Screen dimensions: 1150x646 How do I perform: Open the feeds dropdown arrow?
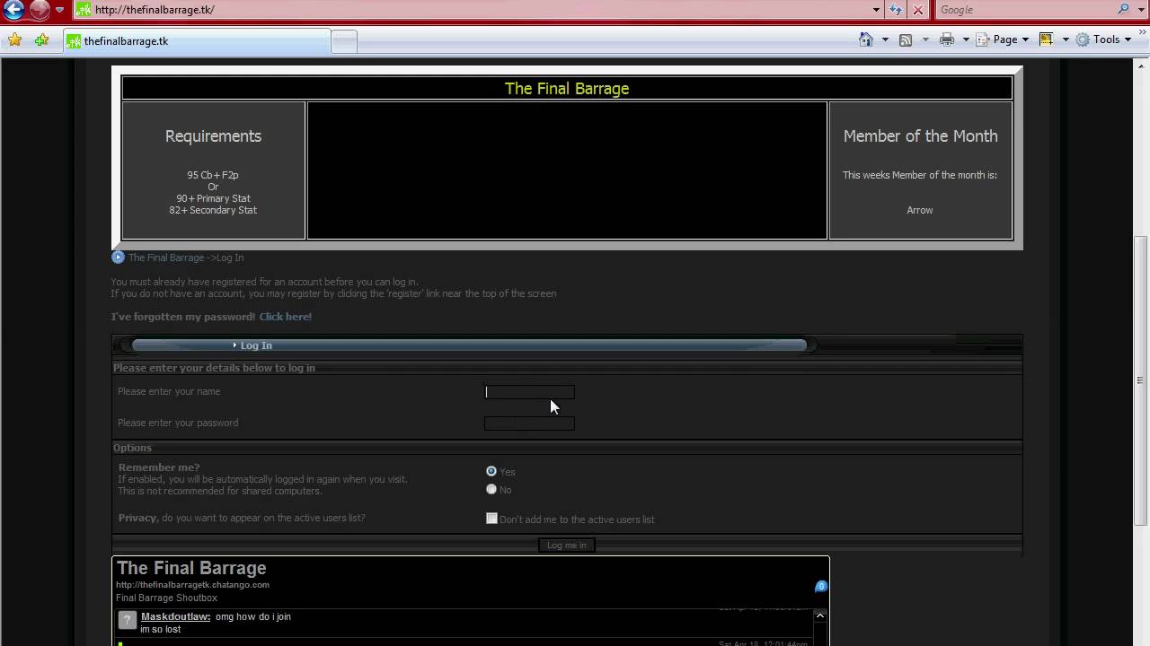tap(925, 39)
